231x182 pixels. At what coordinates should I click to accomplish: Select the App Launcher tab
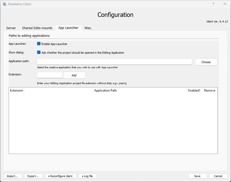tap(68, 28)
